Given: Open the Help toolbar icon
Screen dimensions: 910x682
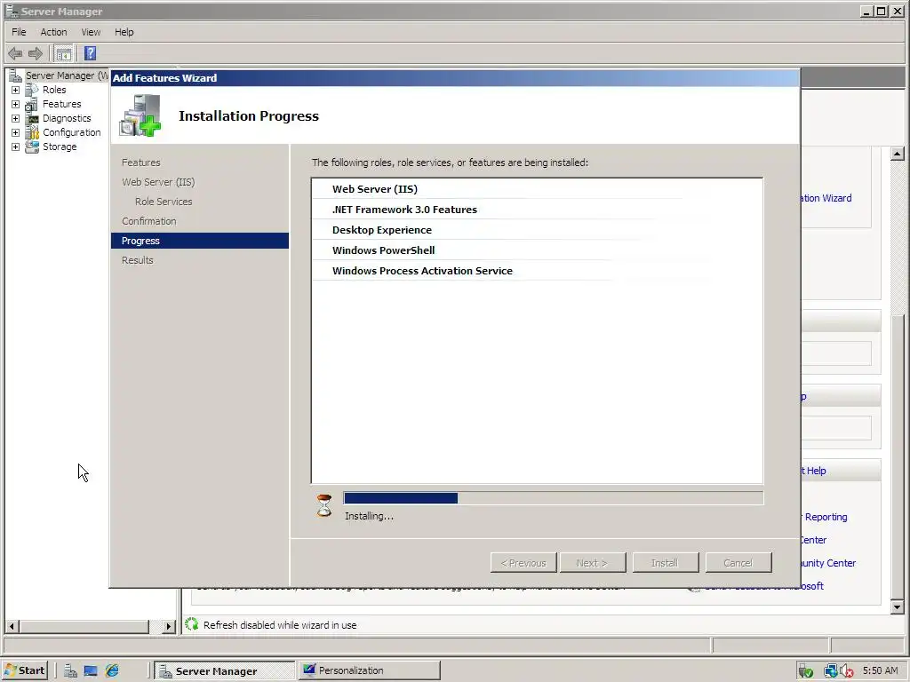Looking at the screenshot, I should 90,54.
